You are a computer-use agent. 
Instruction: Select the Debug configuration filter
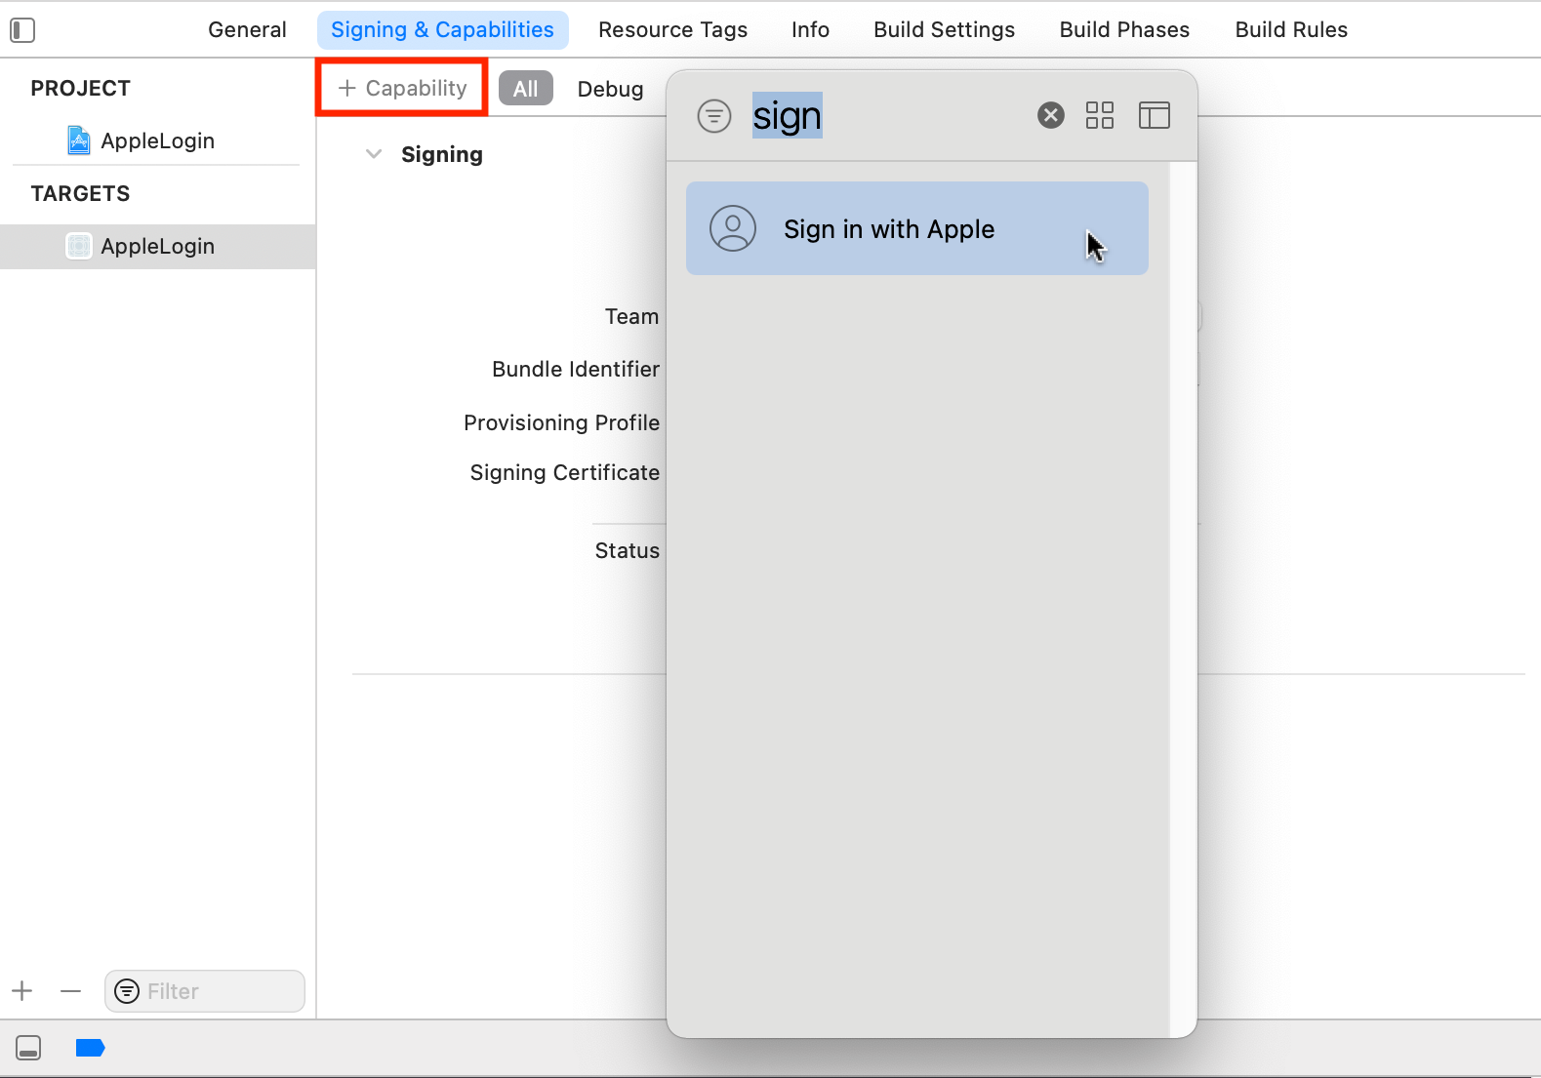pyautogui.click(x=610, y=89)
